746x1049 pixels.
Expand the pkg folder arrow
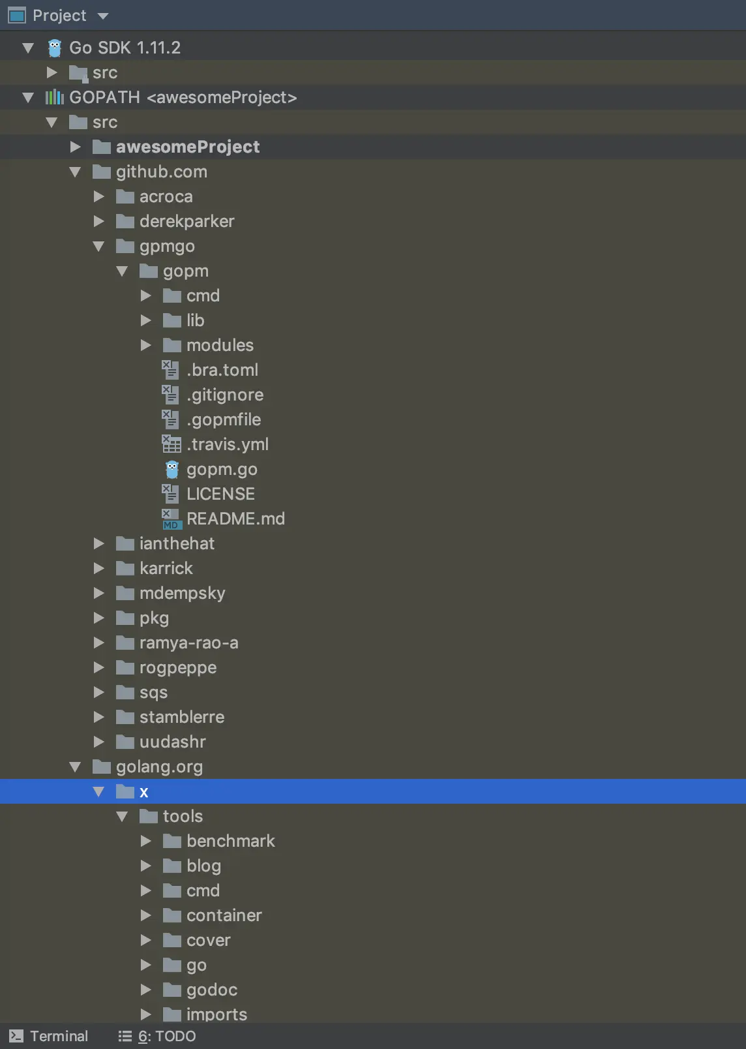point(99,618)
